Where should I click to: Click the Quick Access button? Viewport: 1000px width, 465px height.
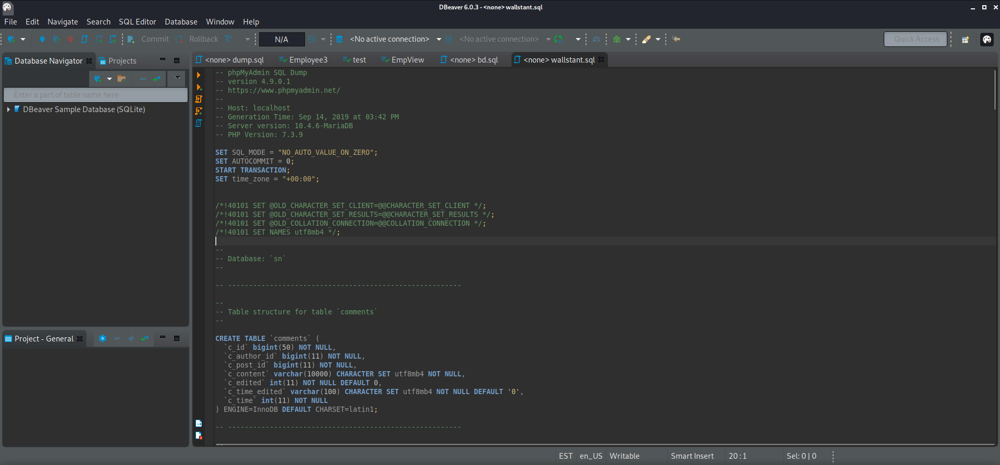(916, 39)
